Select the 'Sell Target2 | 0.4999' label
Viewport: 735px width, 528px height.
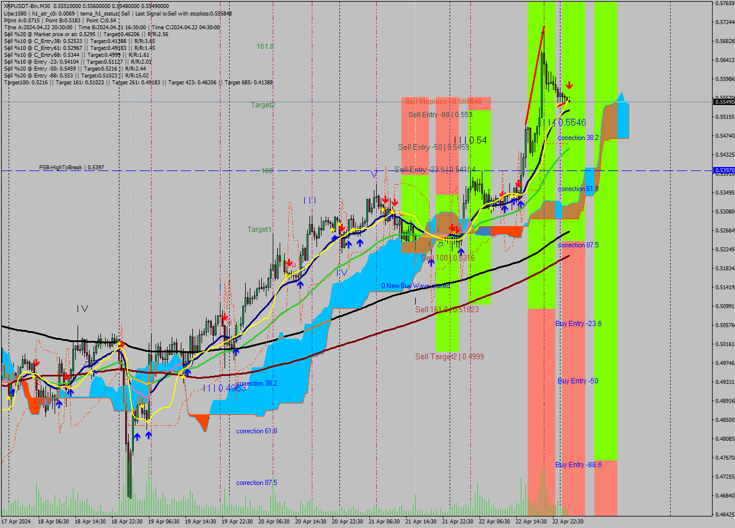(450, 356)
